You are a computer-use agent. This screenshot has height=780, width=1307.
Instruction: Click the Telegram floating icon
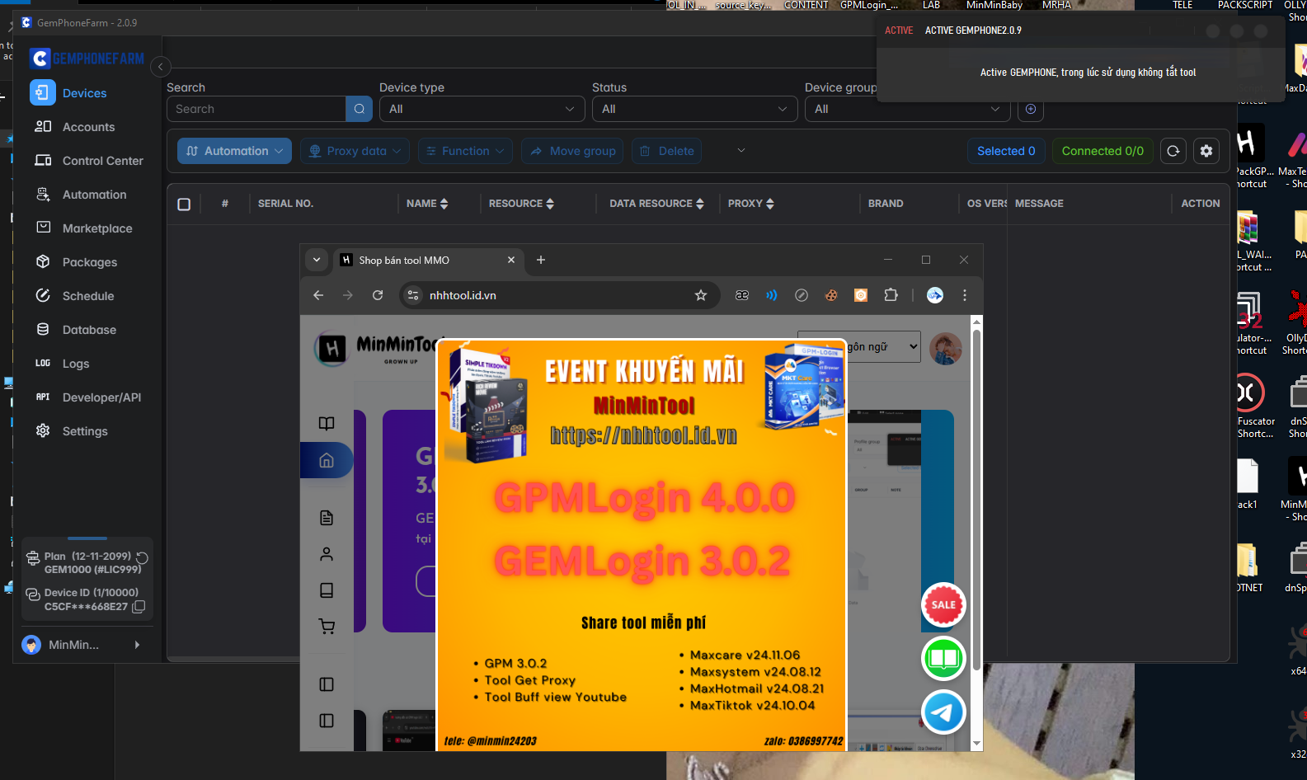pos(943,712)
